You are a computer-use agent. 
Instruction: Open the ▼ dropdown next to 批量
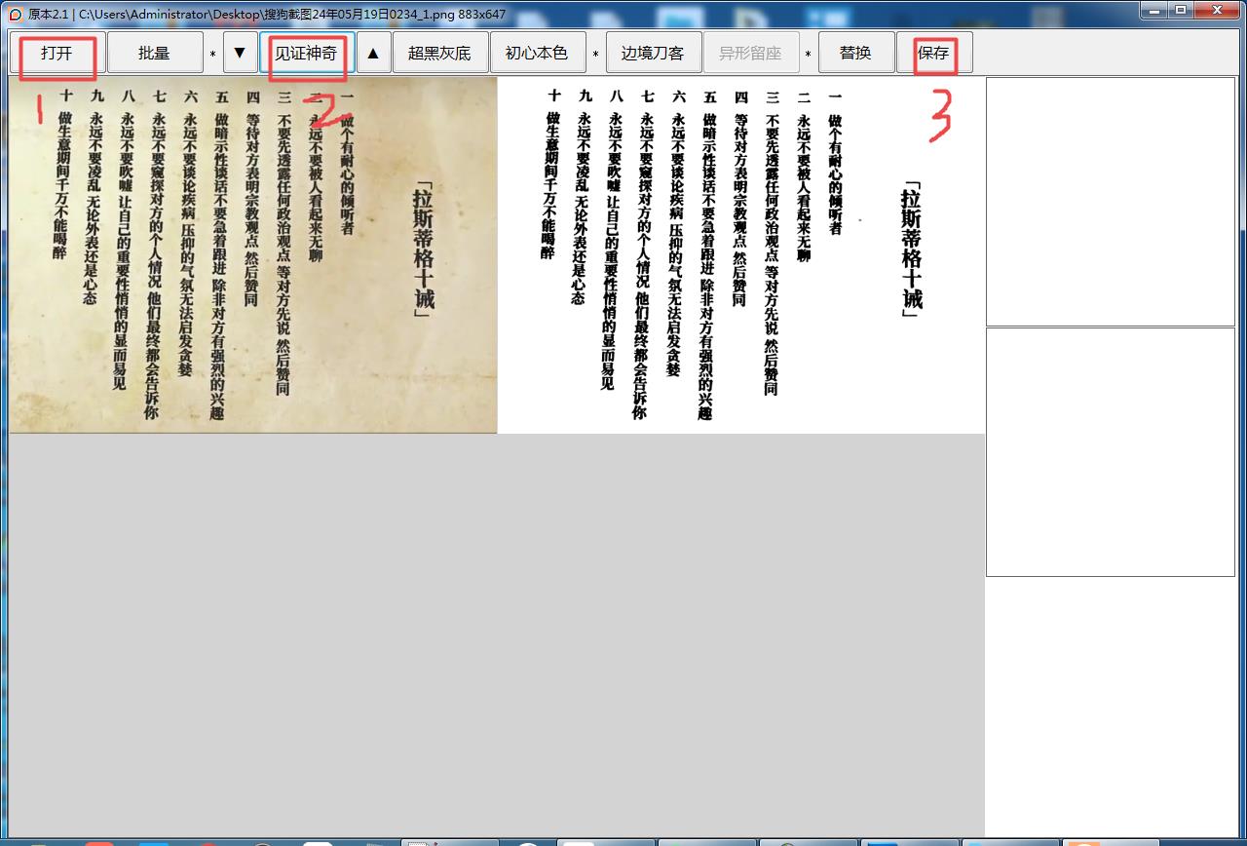pyautogui.click(x=239, y=52)
